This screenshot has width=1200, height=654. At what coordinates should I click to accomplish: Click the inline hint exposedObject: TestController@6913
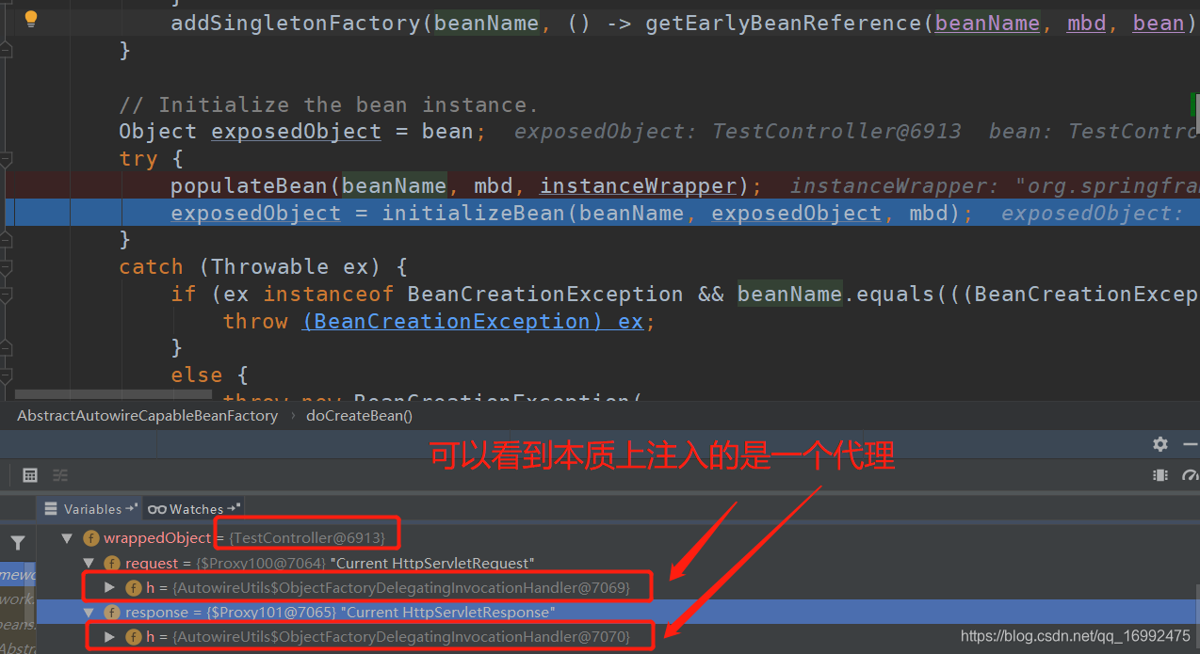(738, 132)
